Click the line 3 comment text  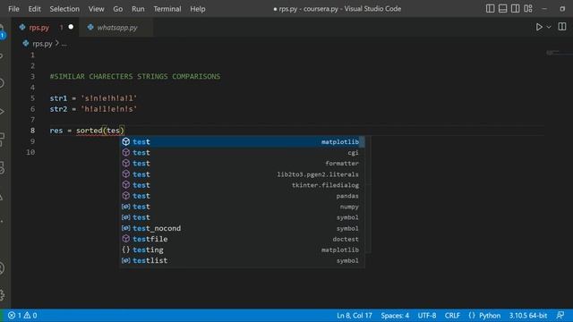click(135, 77)
